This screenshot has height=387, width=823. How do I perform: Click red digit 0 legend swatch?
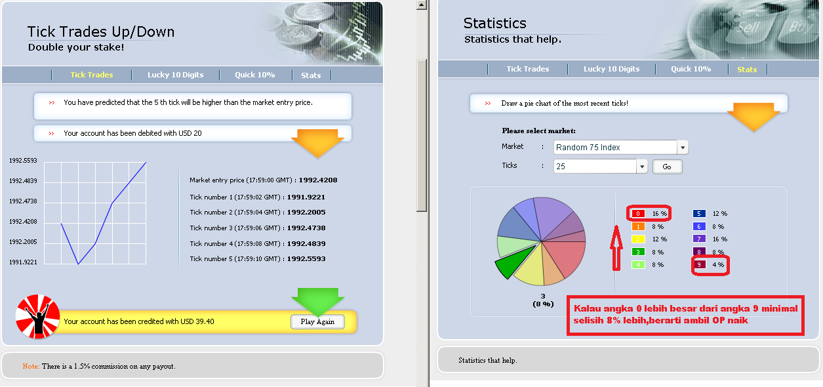coord(639,214)
